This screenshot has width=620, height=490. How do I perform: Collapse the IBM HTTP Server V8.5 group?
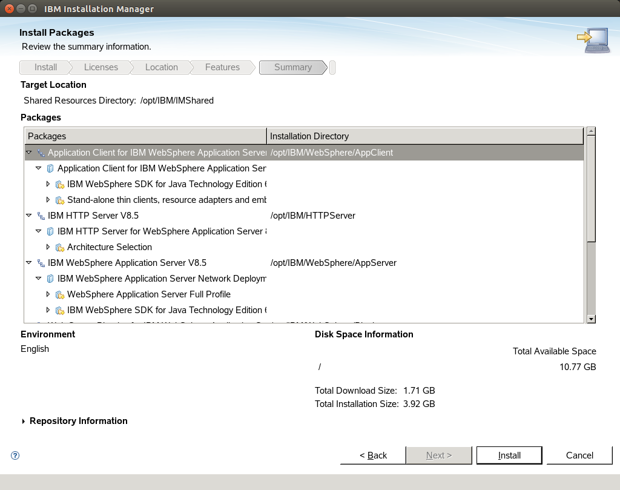coord(29,215)
